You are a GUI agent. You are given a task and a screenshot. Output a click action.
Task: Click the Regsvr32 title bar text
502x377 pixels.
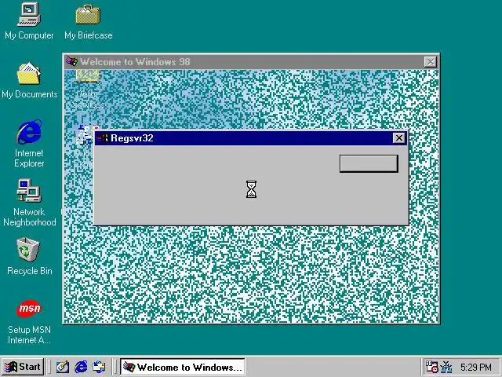click(x=132, y=138)
